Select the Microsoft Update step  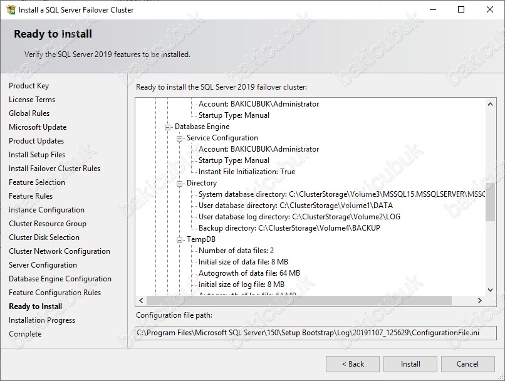click(x=38, y=127)
